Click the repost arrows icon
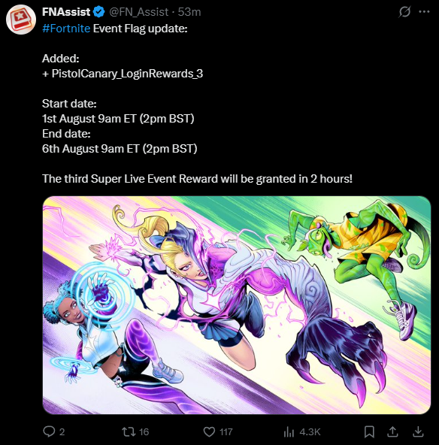439x445 pixels. click(x=129, y=431)
